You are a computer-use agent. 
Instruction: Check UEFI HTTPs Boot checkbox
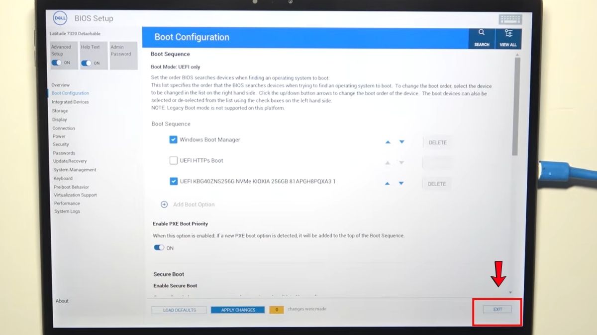tap(174, 160)
